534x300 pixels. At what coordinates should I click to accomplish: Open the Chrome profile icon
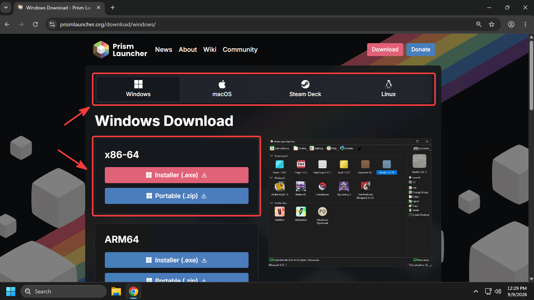[511, 24]
